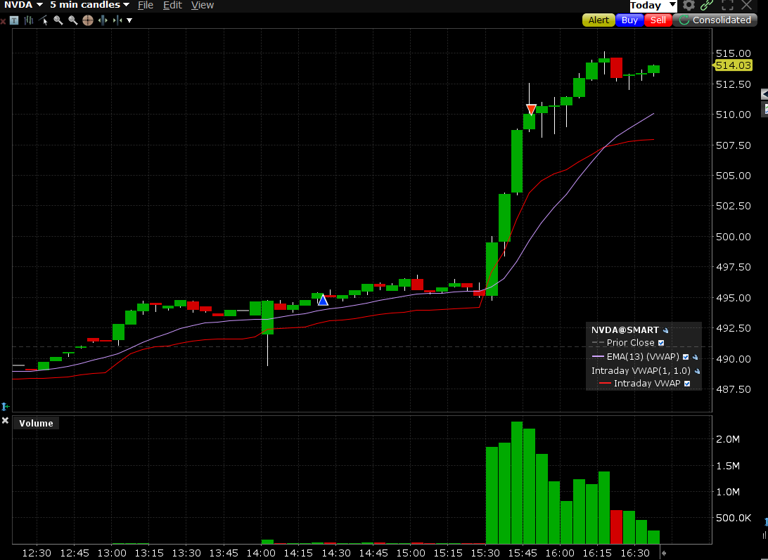Click the Volume panel label

(x=37, y=424)
